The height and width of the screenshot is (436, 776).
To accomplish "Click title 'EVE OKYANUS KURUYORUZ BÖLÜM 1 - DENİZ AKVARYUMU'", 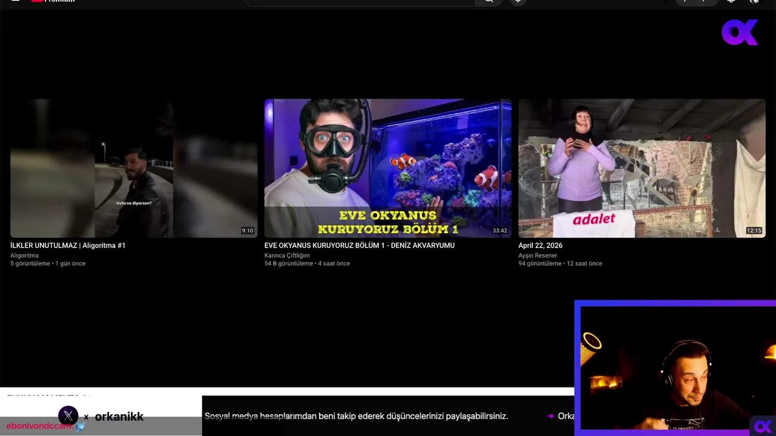I will [x=360, y=245].
